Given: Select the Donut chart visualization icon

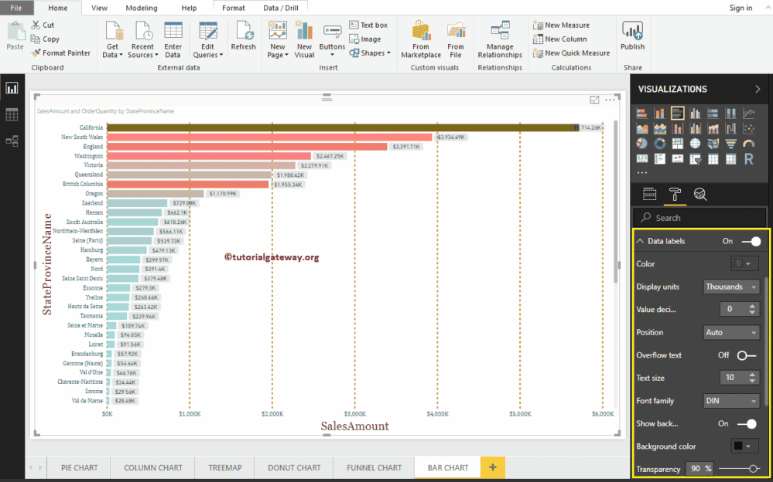Looking at the screenshot, I should (659, 144).
